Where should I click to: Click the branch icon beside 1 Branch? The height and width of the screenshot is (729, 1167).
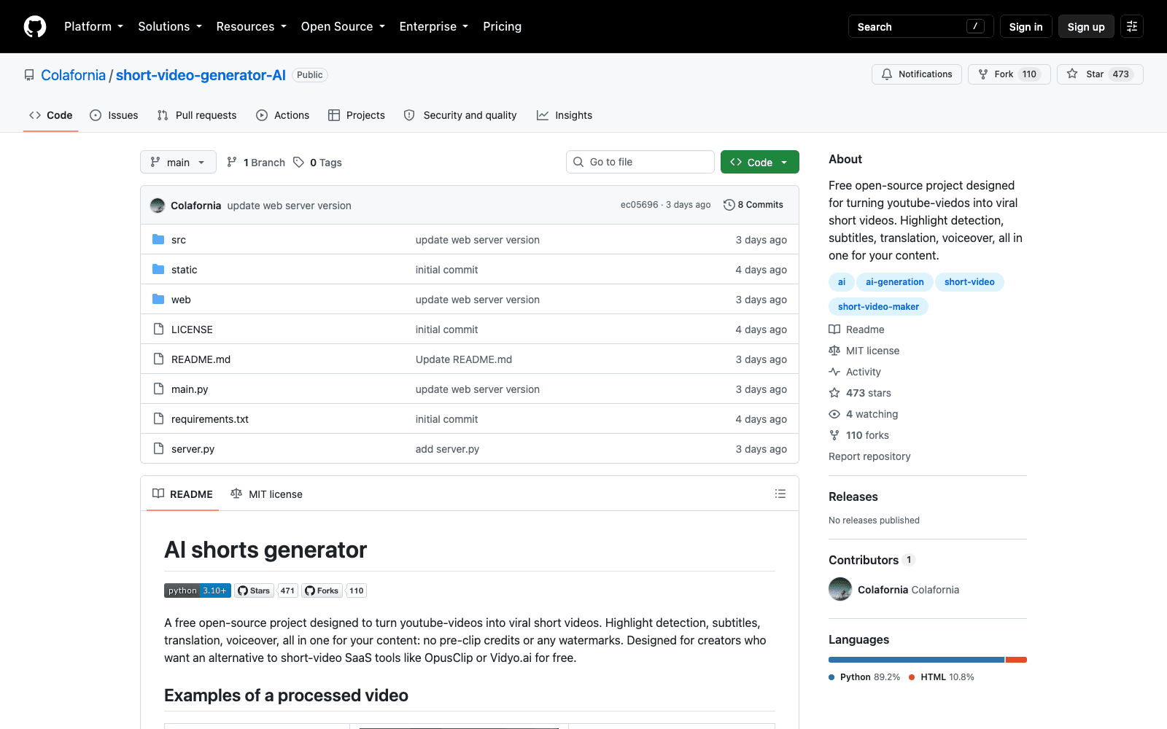click(232, 162)
